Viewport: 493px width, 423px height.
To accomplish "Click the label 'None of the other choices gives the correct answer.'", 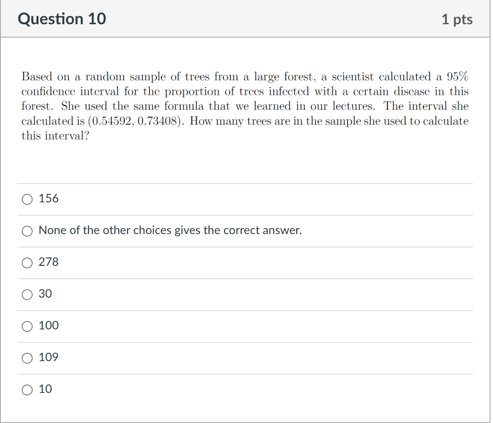I will click(x=170, y=230).
